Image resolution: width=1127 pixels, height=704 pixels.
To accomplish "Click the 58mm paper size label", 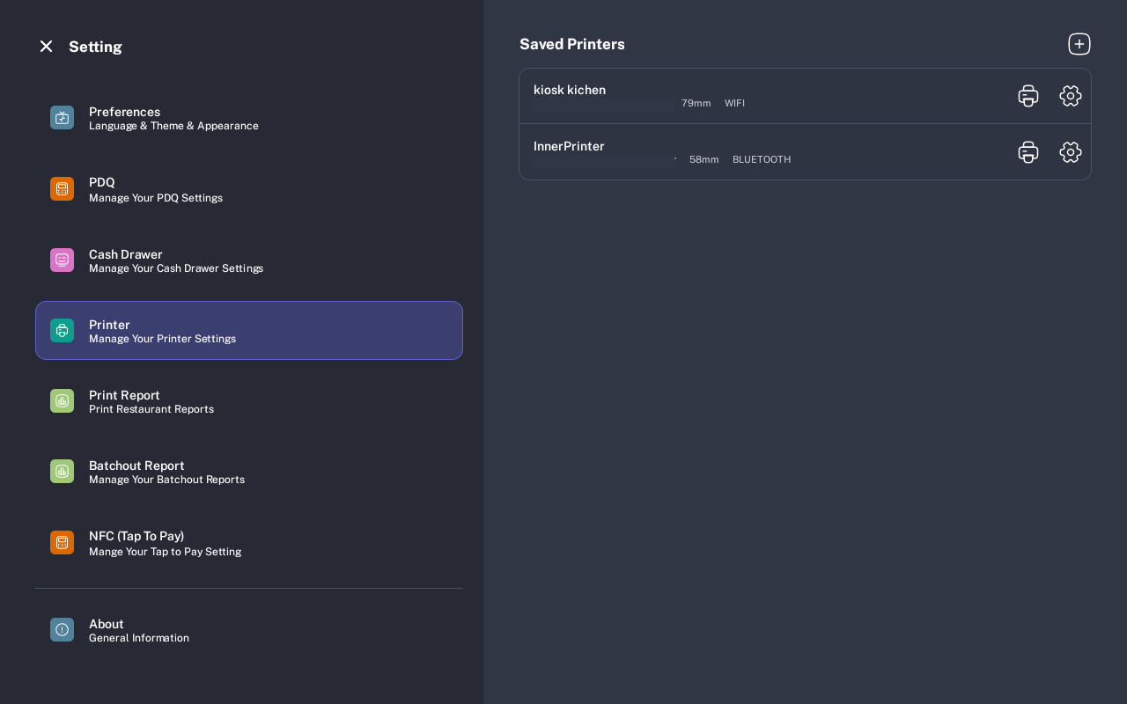I will pyautogui.click(x=704, y=159).
